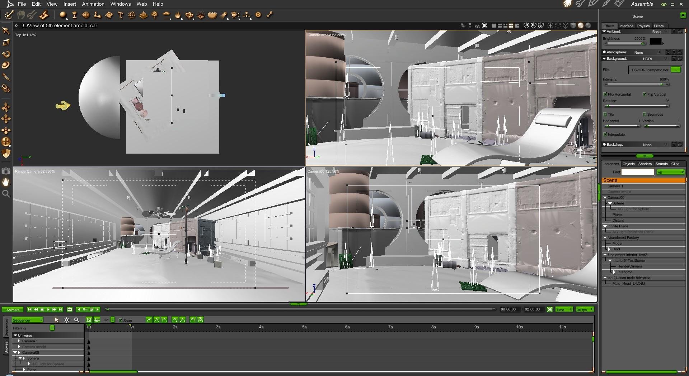Viewport: 689px width, 376px height.
Task: Open the Animation menu
Action: point(93,4)
